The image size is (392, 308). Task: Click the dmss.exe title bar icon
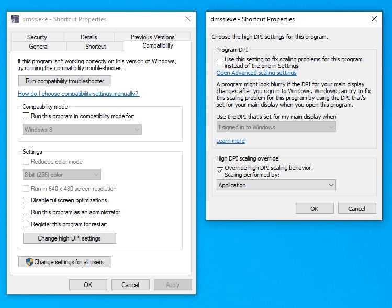(x=15, y=19)
